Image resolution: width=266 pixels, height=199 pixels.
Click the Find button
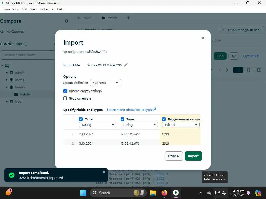(x=220, y=56)
